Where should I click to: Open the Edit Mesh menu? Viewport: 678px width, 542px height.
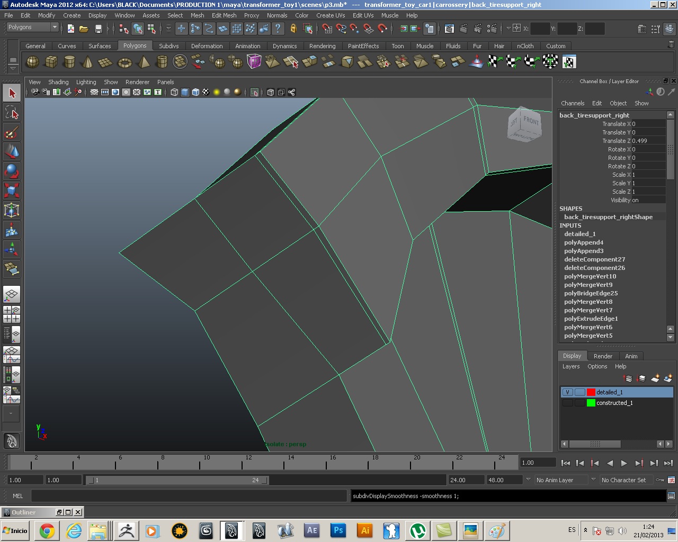pyautogui.click(x=224, y=15)
